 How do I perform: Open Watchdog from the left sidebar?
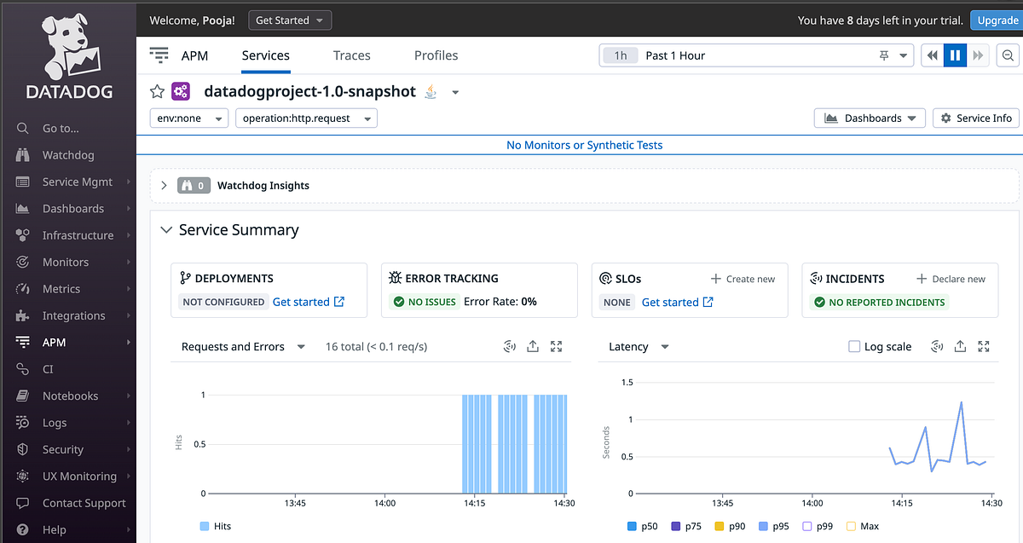click(x=65, y=154)
